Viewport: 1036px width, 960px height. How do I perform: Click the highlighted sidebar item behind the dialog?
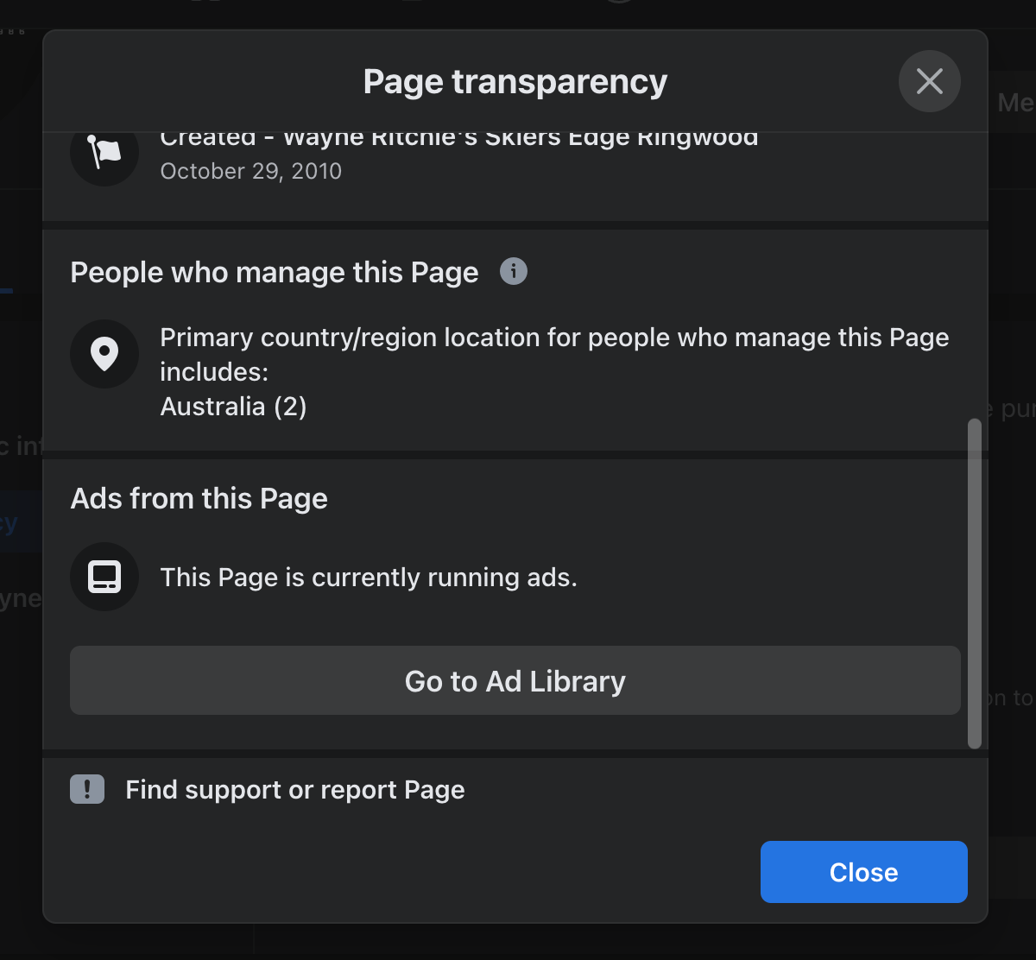pos(19,522)
